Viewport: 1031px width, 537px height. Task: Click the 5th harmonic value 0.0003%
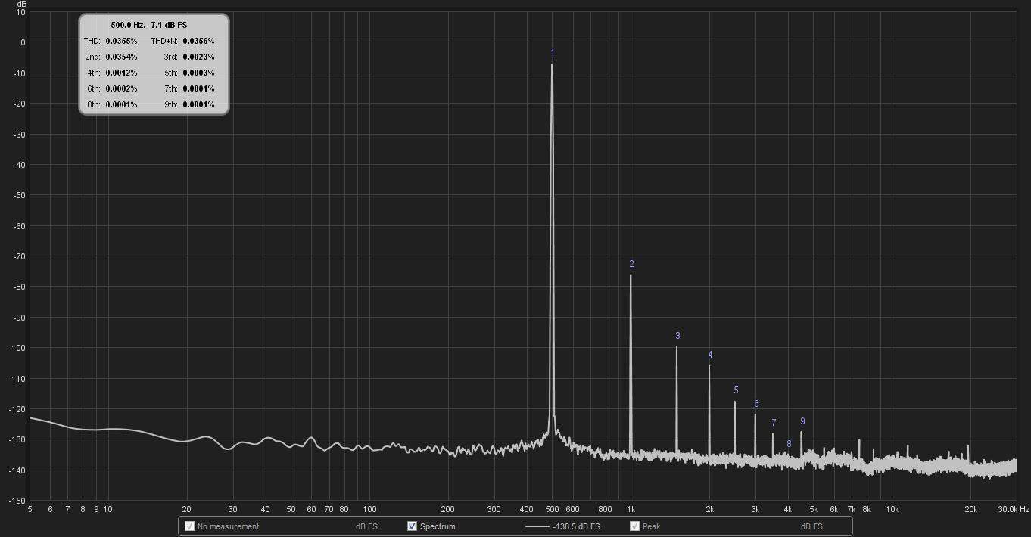pos(198,73)
